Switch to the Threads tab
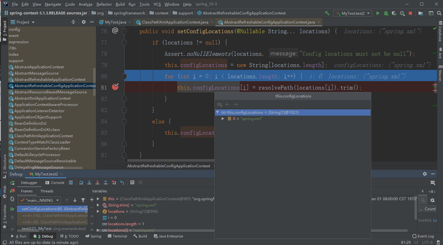 47,191
